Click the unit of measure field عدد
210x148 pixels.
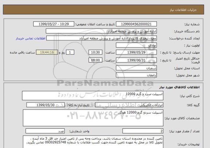(45, 131)
